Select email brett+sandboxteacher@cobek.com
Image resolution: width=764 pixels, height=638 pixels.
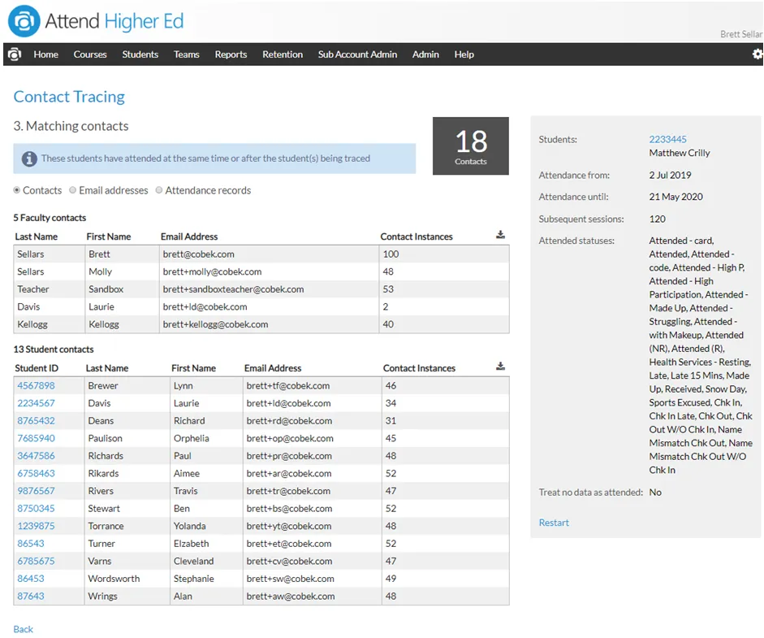[x=233, y=289]
